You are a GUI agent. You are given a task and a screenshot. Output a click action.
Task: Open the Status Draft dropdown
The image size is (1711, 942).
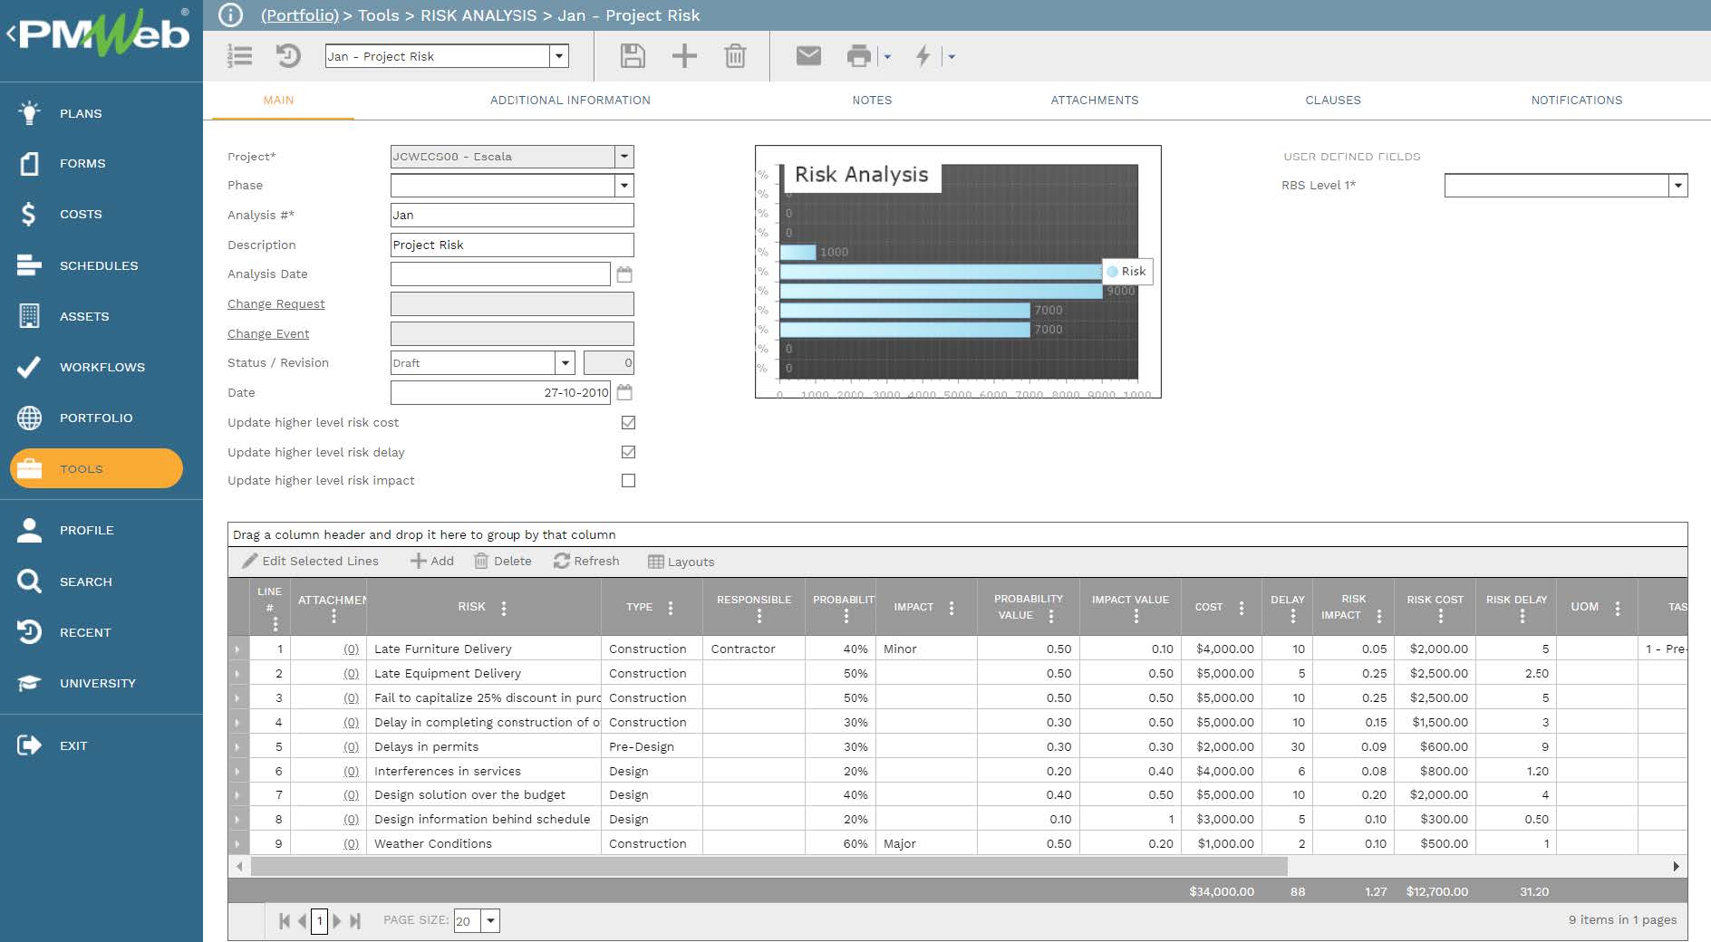565,363
